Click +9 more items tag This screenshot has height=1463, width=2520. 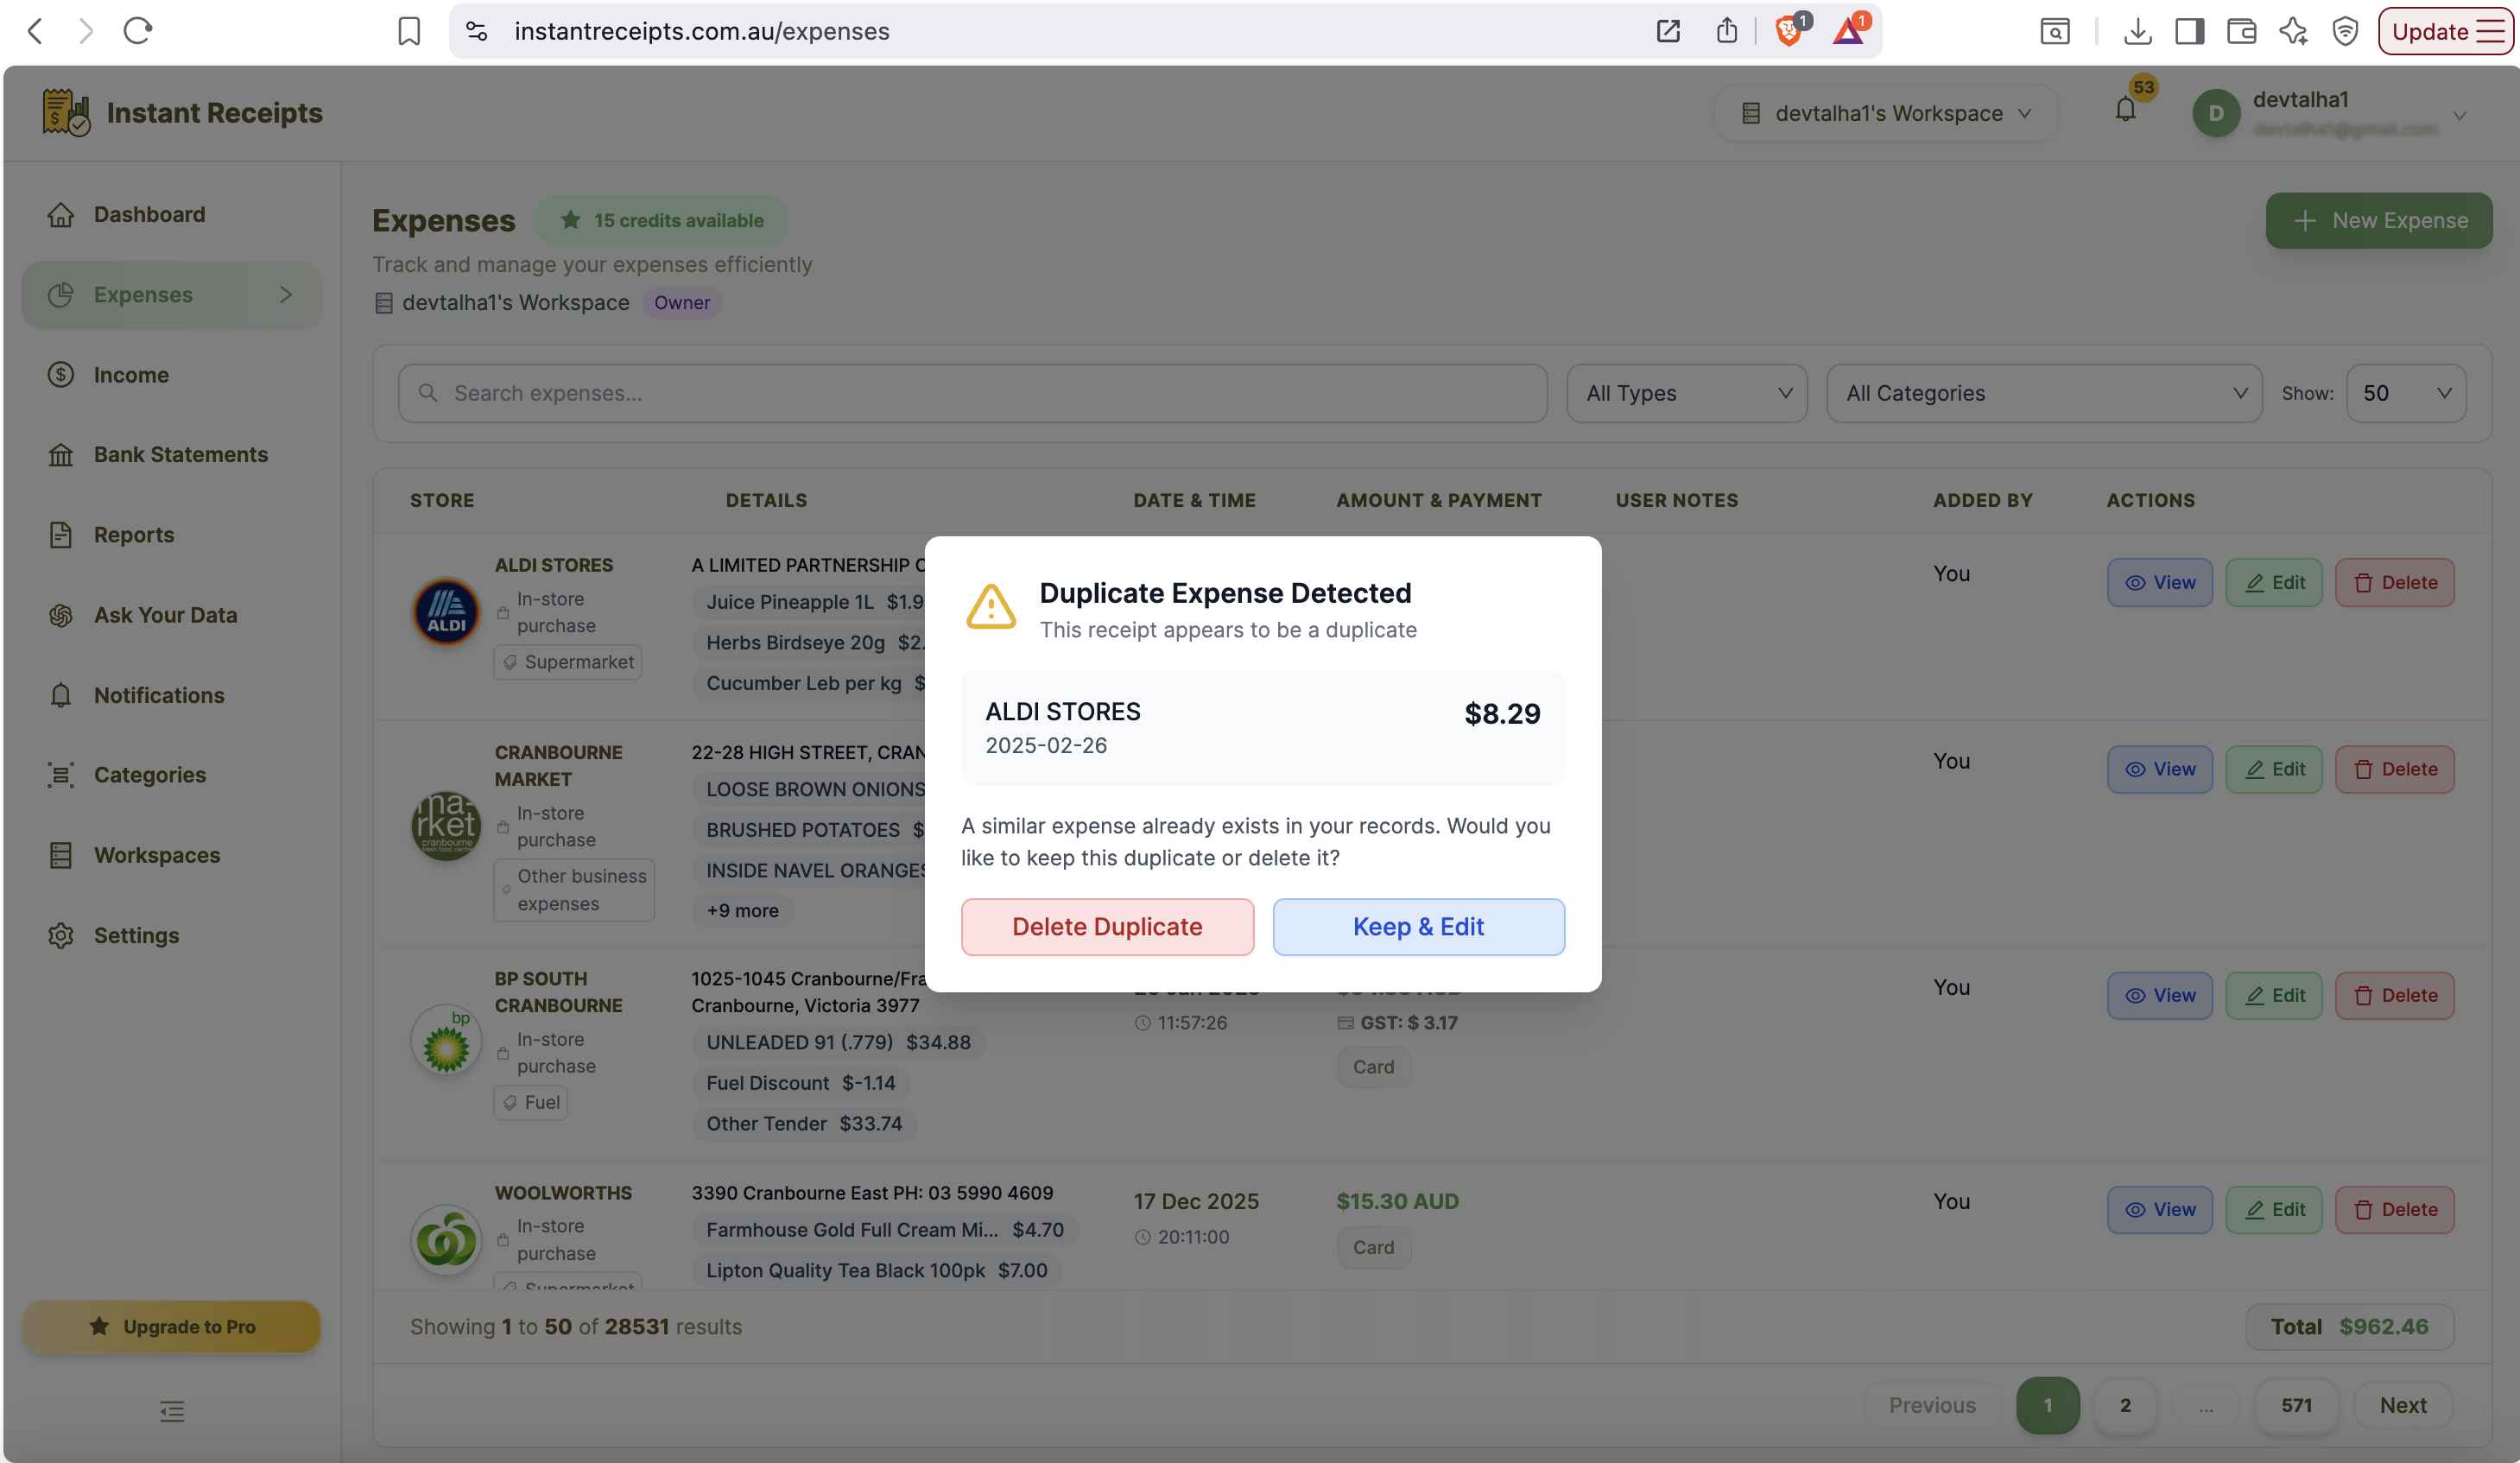tap(742, 910)
